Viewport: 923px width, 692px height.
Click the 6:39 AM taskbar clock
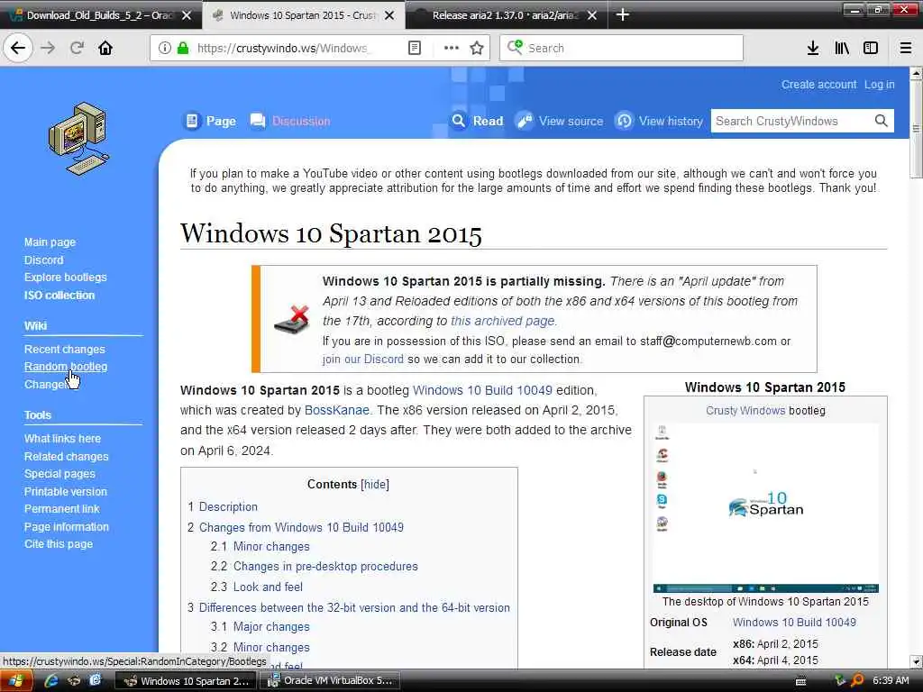(891, 681)
